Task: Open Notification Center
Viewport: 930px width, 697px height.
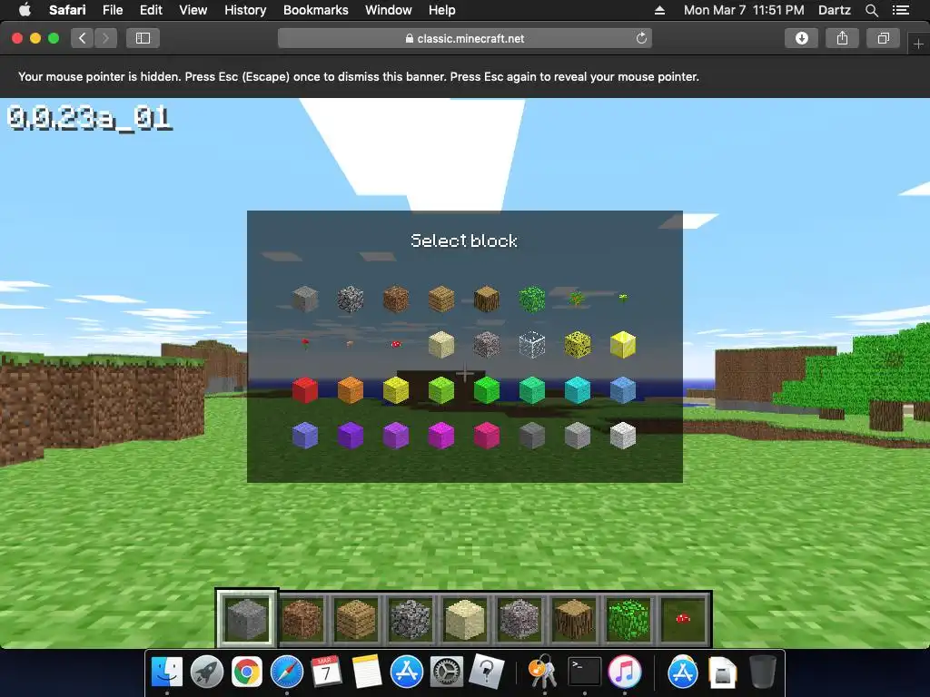Action: 900,10
